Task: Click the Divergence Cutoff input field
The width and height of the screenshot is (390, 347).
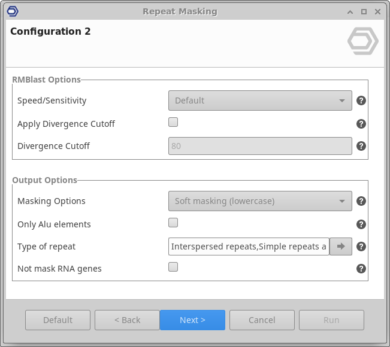Action: tap(260, 146)
